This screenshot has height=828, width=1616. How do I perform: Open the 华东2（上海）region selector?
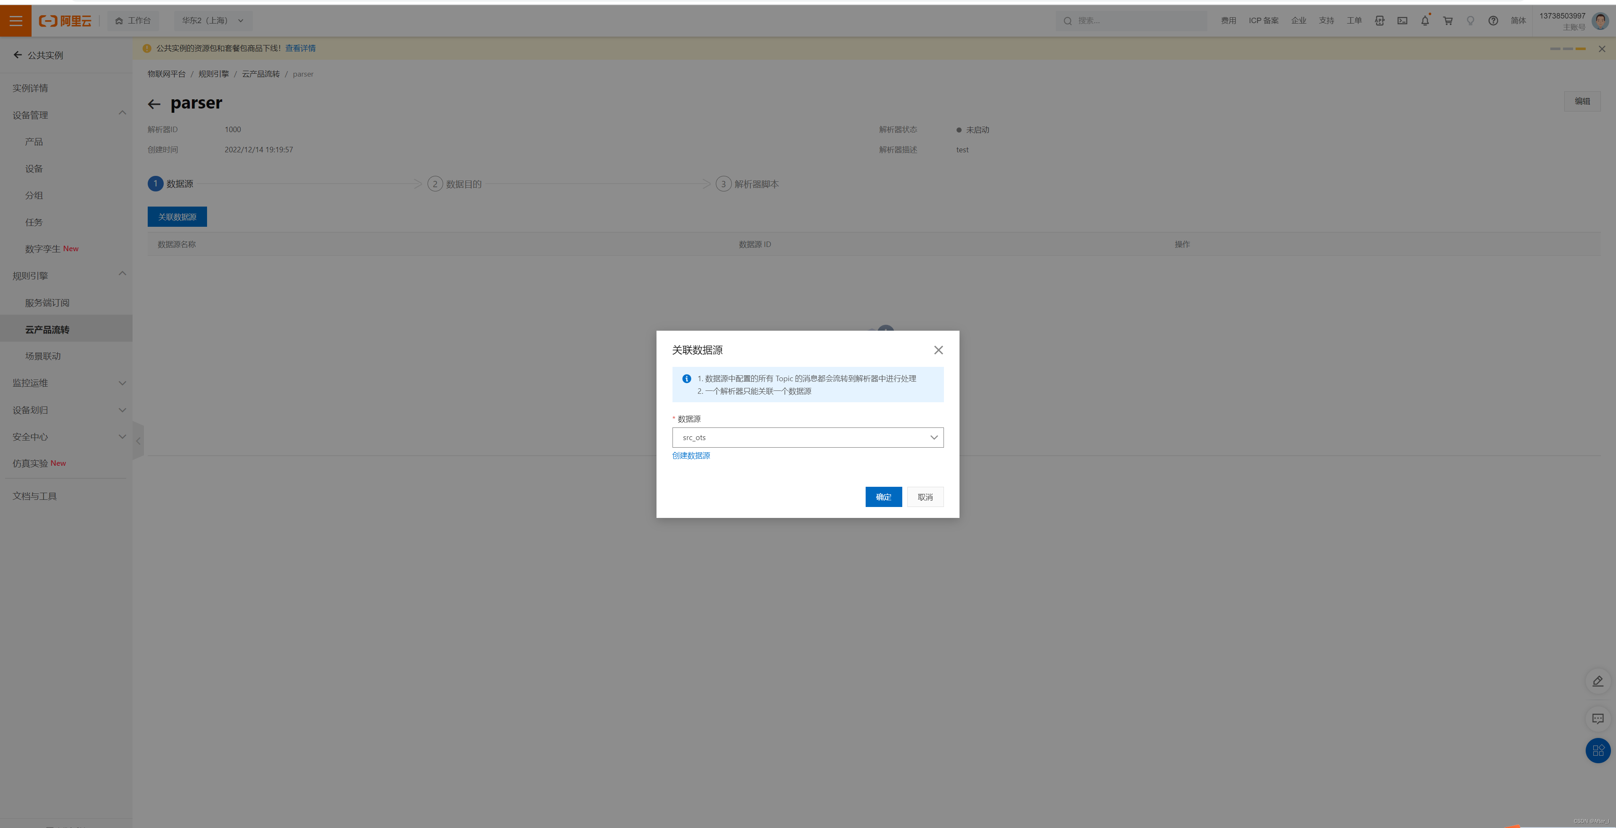pos(213,21)
